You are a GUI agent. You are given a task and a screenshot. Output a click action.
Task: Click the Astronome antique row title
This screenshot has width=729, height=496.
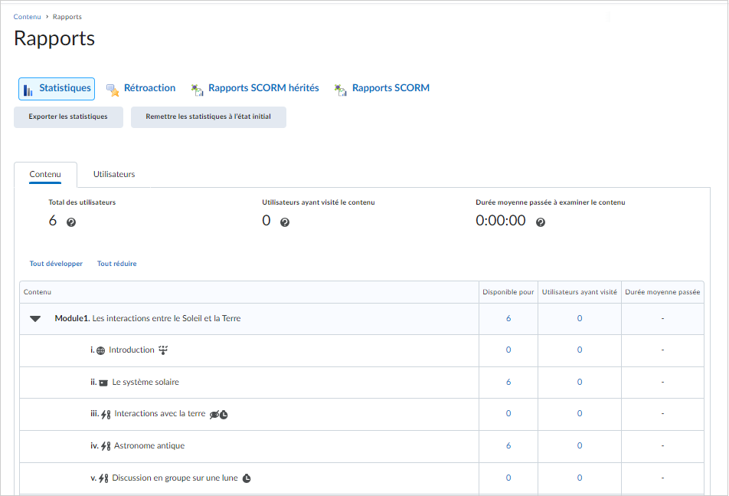149,445
